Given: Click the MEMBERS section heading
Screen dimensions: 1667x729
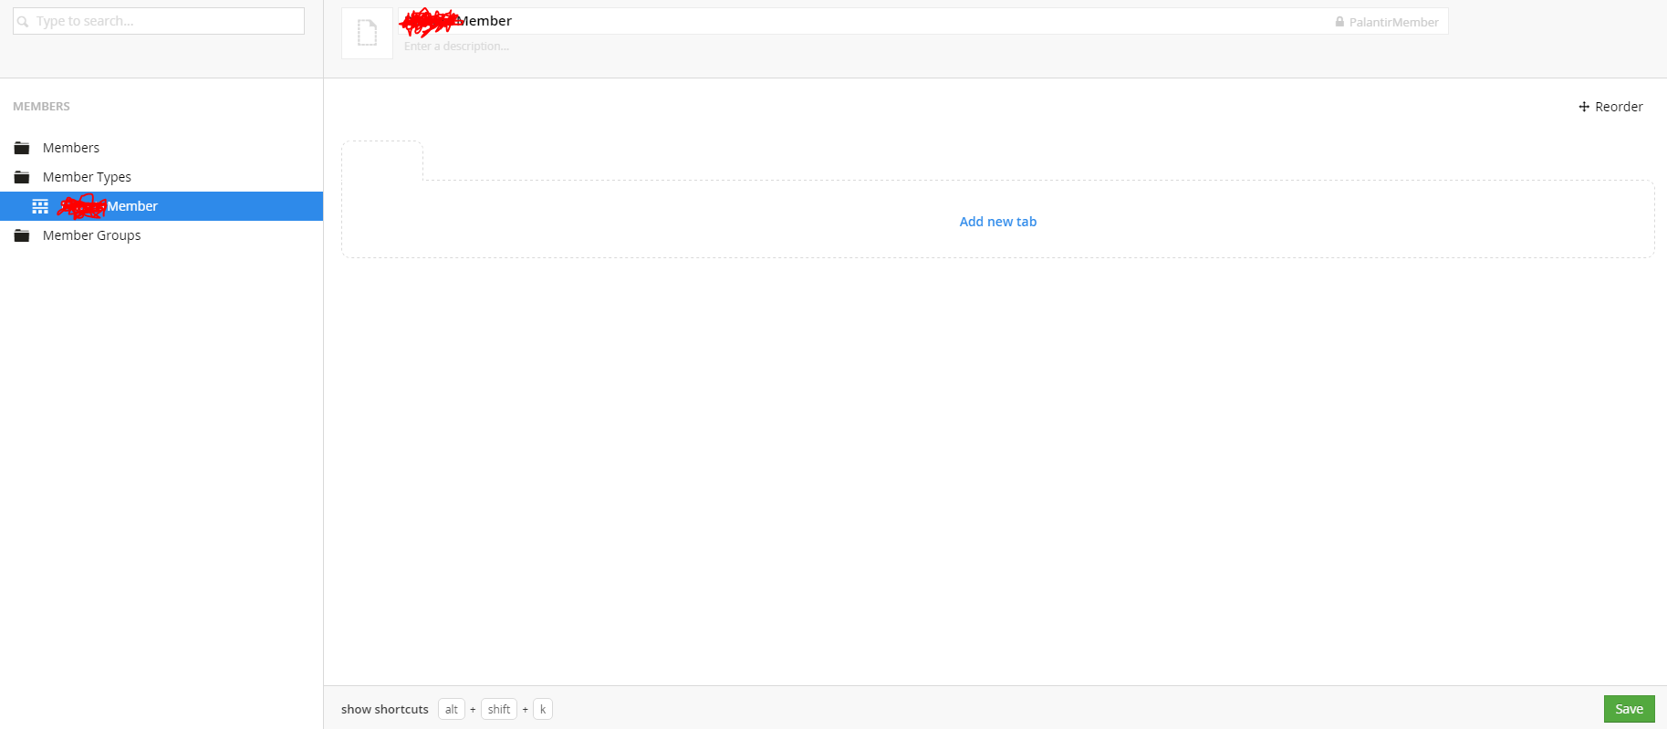Looking at the screenshot, I should (x=41, y=107).
